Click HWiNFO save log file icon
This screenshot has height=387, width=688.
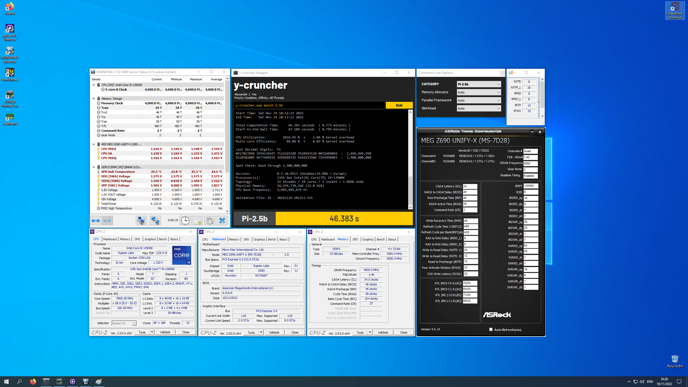(198, 221)
